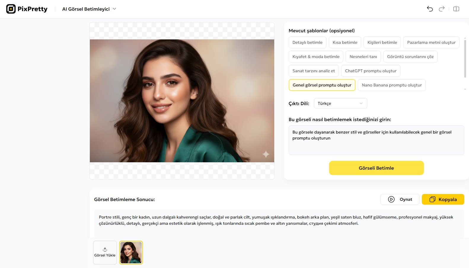This screenshot has height=268, width=469.
Task: Click the PixPretty logo
Action: click(x=27, y=9)
